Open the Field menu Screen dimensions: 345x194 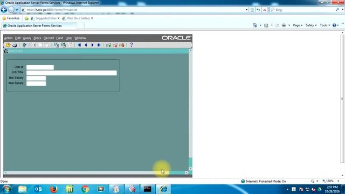[60, 38]
